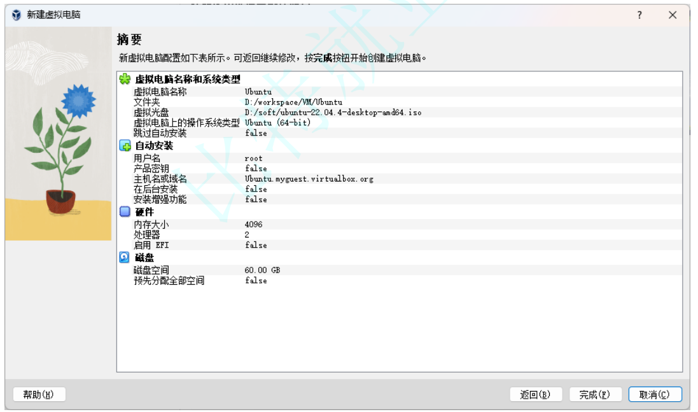
Task: Click the question mark help icon in title bar
Action: coord(639,15)
